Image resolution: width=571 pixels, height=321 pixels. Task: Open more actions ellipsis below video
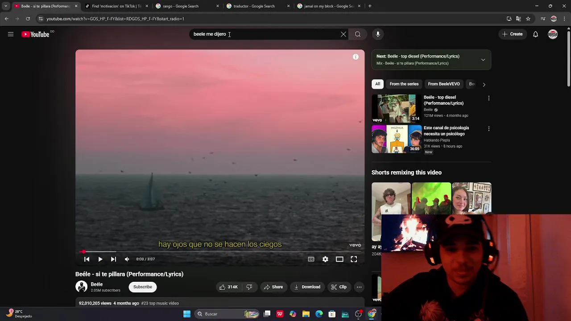pos(359,287)
